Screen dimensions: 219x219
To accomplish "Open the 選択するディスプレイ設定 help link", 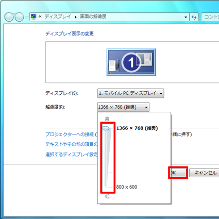I will pos(72,155).
